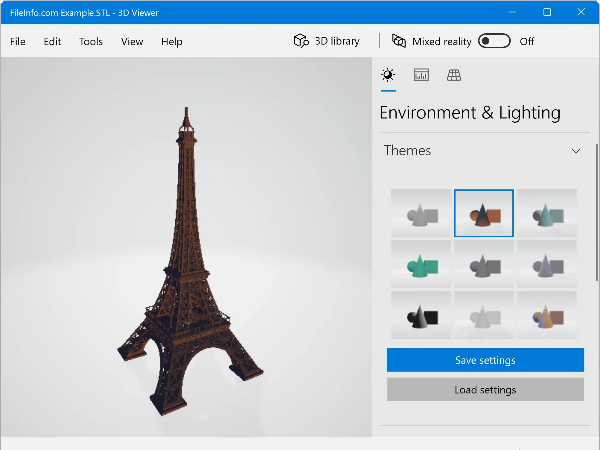Click the Load settings button
This screenshot has width=600, height=450.
click(x=485, y=390)
